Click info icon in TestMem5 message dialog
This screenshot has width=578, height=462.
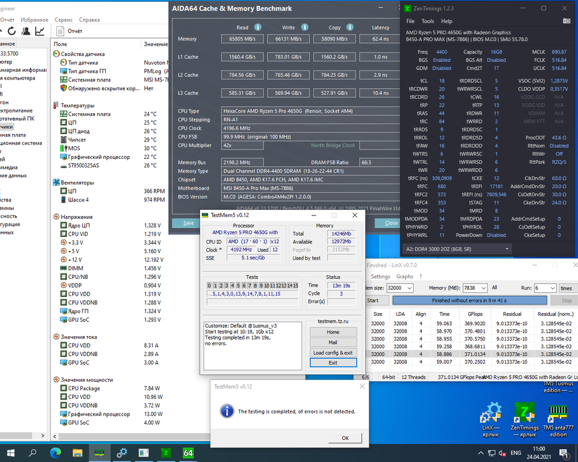[x=227, y=411]
